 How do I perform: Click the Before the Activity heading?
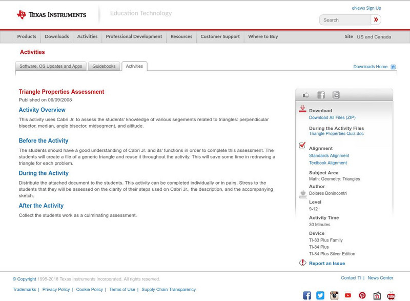coord(44,141)
